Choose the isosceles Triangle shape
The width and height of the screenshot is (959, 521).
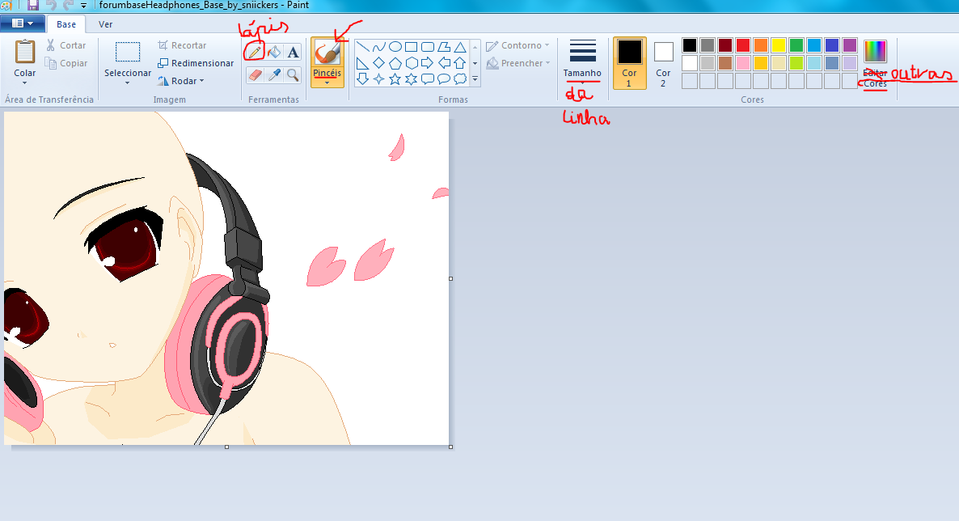pos(460,47)
